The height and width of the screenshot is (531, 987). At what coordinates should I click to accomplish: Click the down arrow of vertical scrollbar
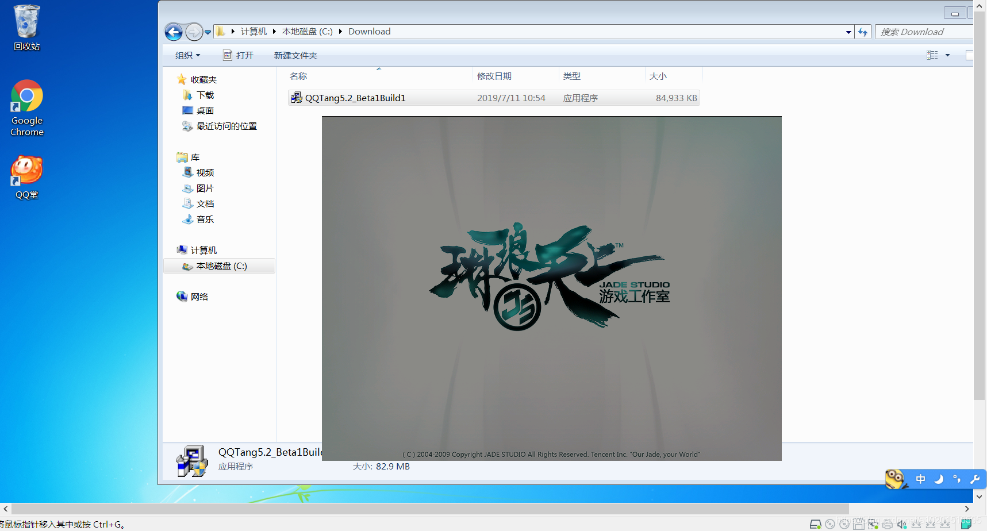point(980,497)
